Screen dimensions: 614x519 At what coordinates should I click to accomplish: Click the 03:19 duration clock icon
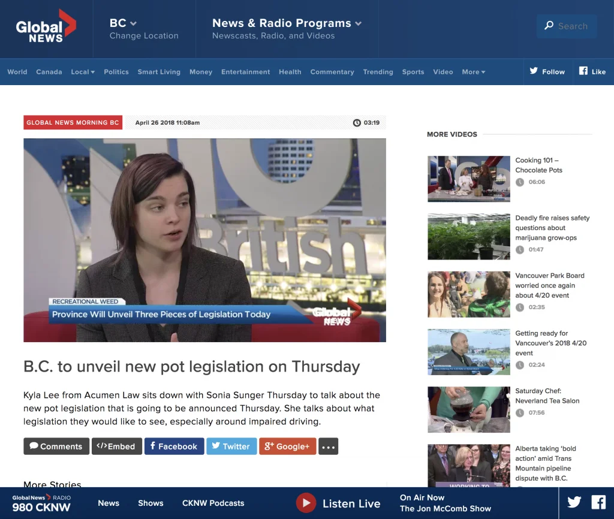pyautogui.click(x=357, y=122)
